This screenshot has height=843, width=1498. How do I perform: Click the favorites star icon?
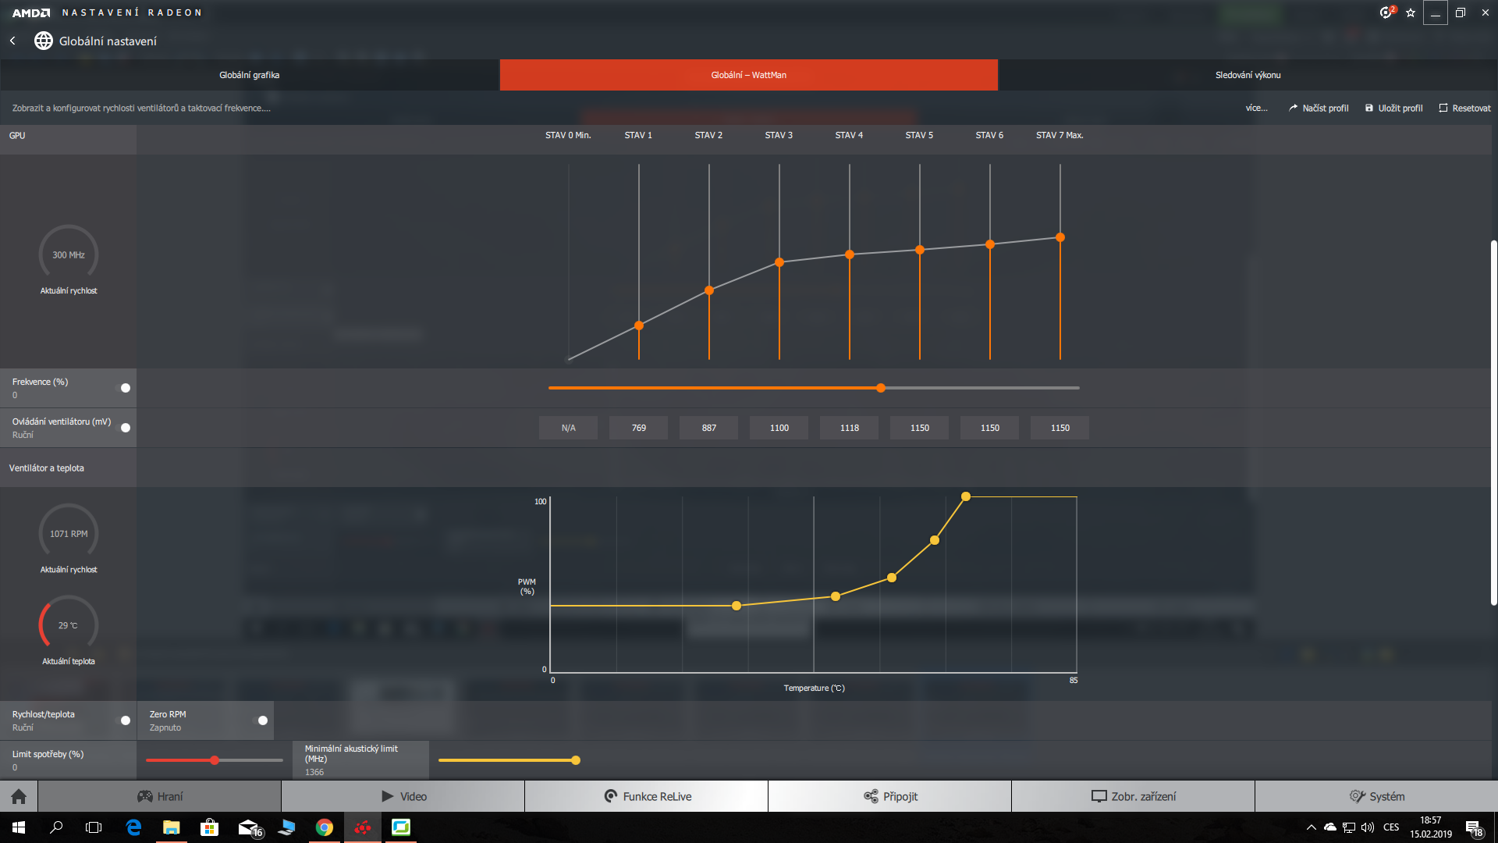click(x=1411, y=12)
